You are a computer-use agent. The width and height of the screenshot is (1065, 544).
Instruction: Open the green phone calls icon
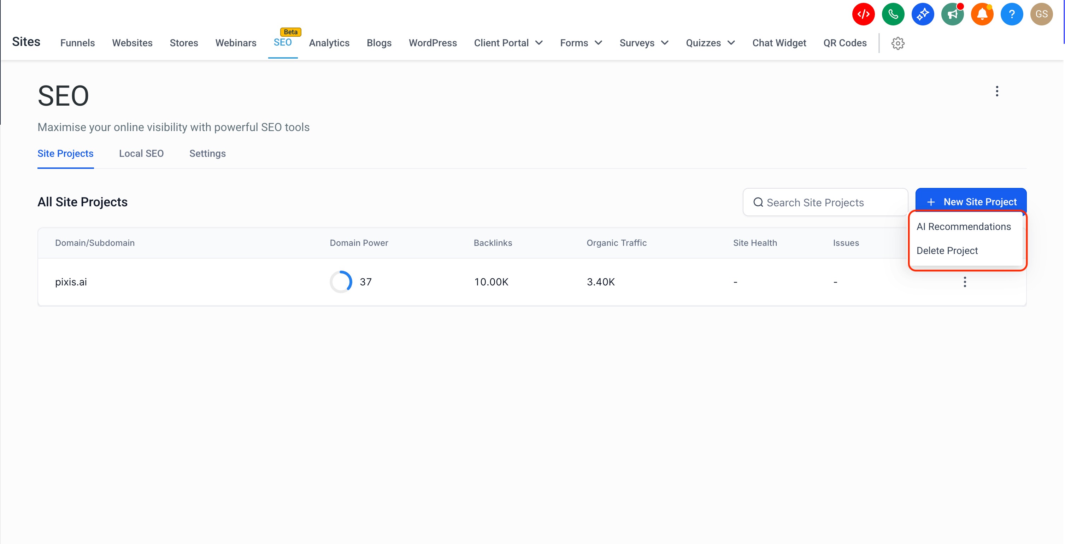point(893,14)
